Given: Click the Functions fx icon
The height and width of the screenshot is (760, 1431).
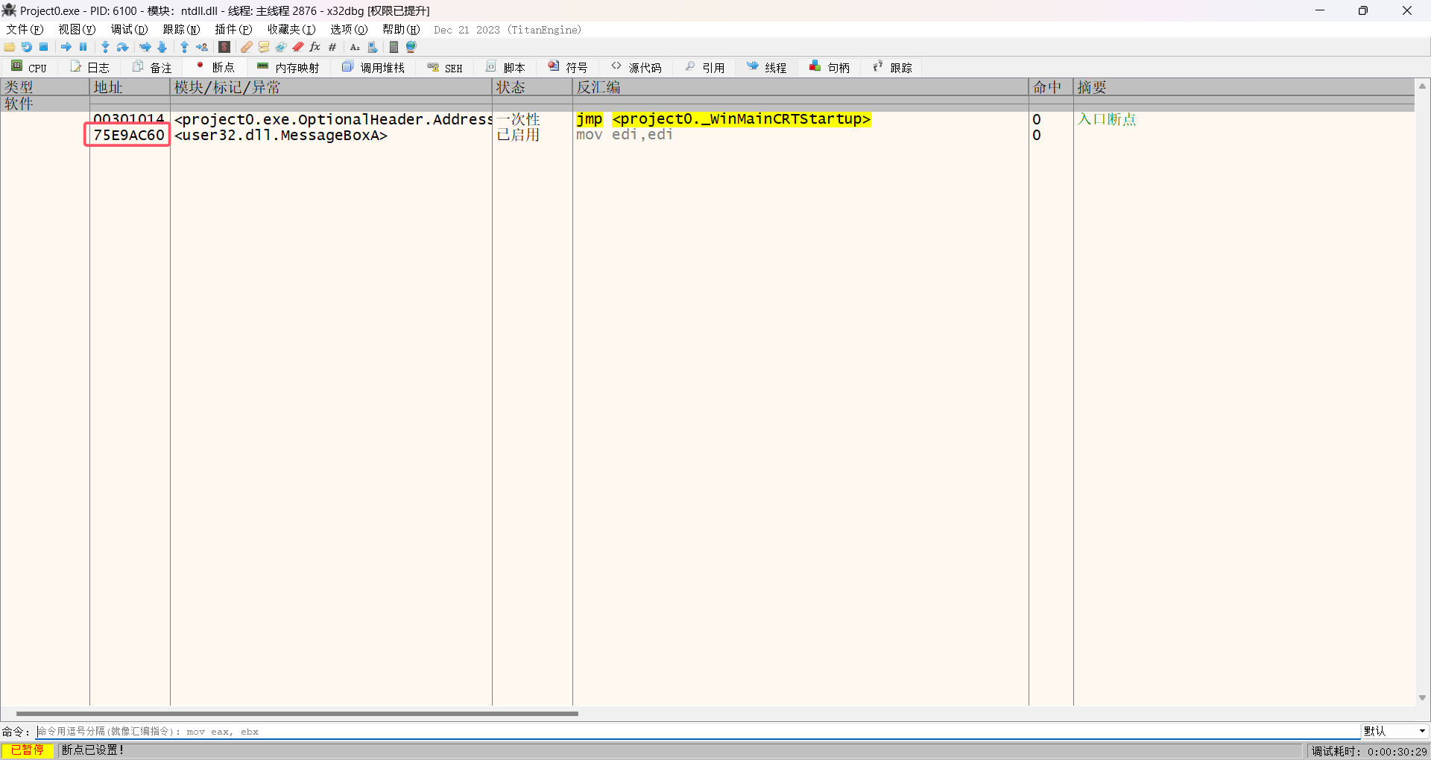Looking at the screenshot, I should click(315, 47).
